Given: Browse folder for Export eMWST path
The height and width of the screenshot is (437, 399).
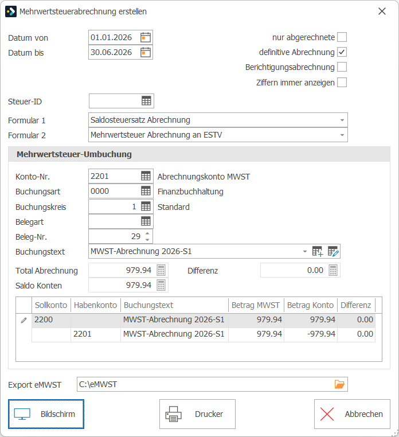Looking at the screenshot, I should pyautogui.click(x=339, y=384).
